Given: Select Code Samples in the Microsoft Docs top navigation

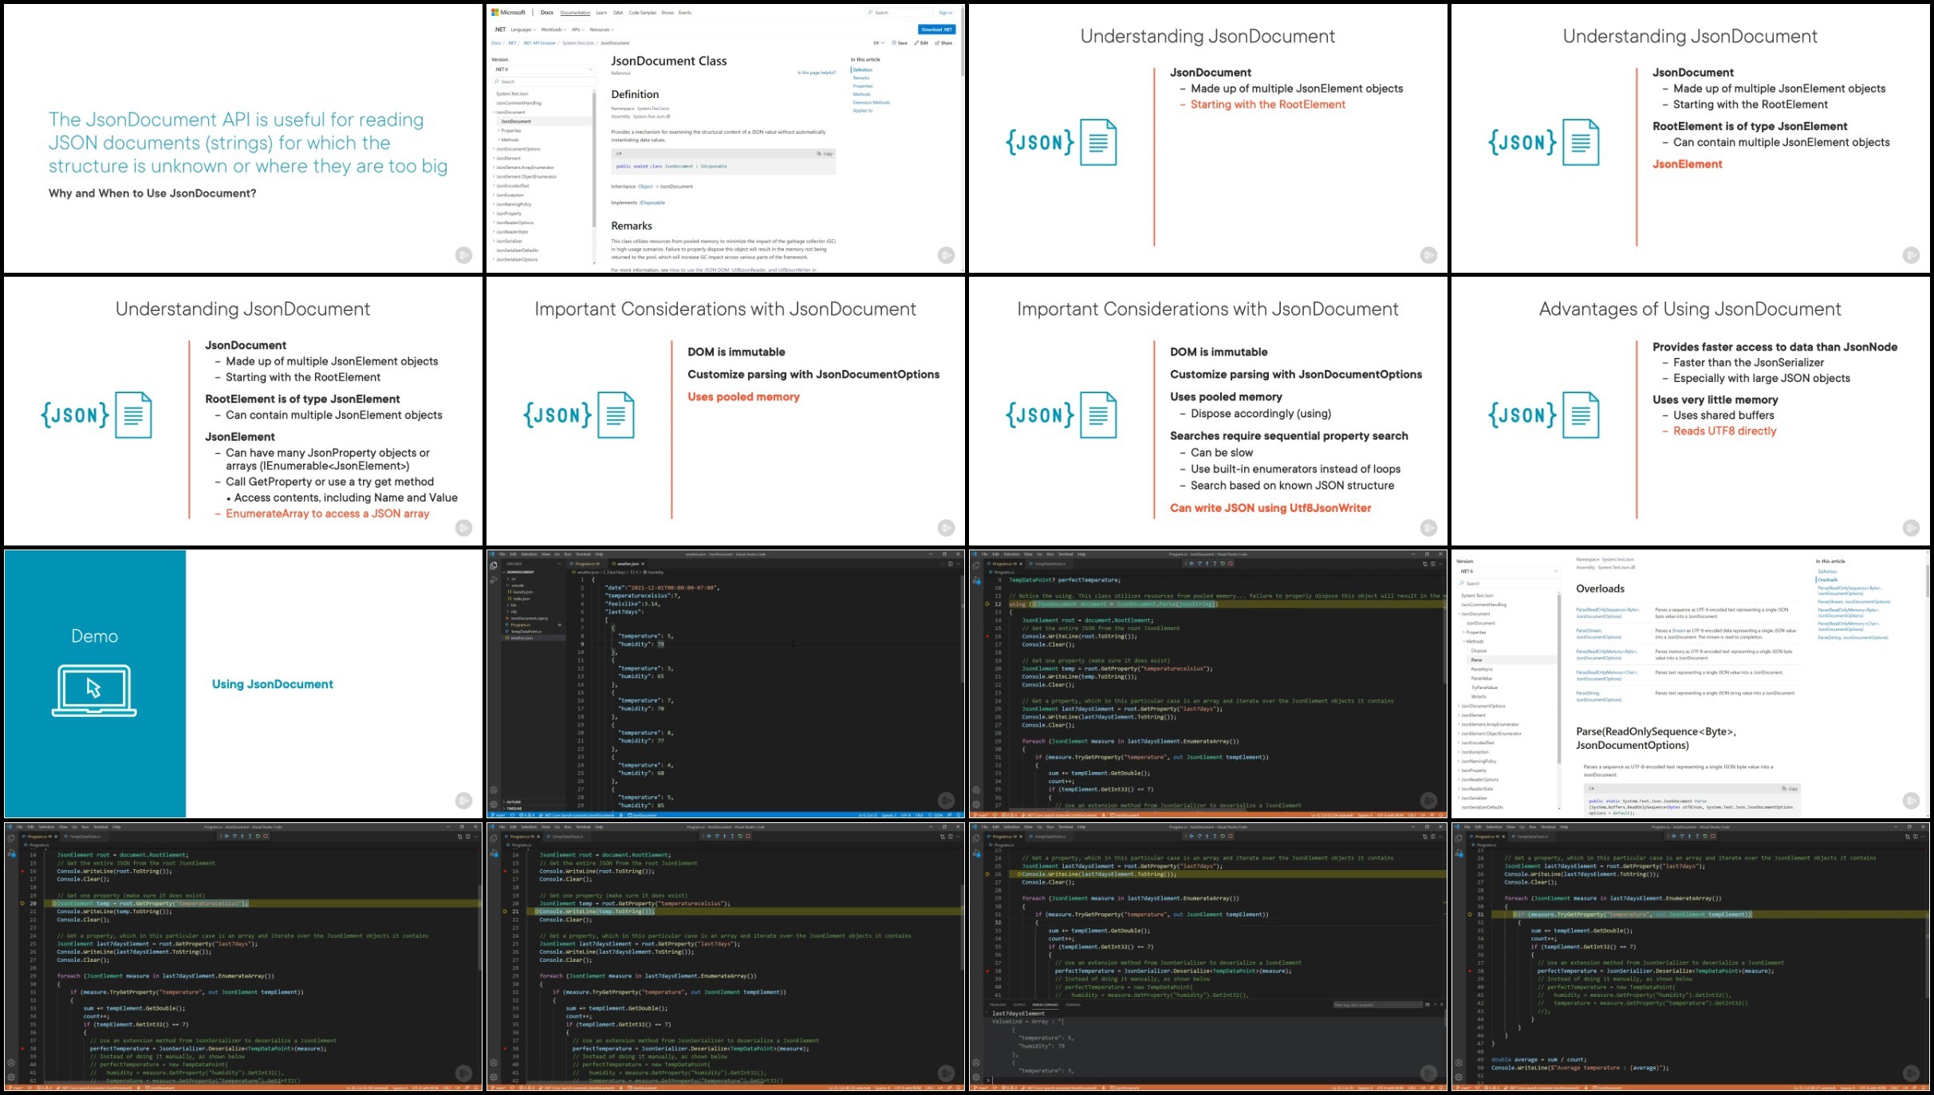Looking at the screenshot, I should [x=642, y=13].
